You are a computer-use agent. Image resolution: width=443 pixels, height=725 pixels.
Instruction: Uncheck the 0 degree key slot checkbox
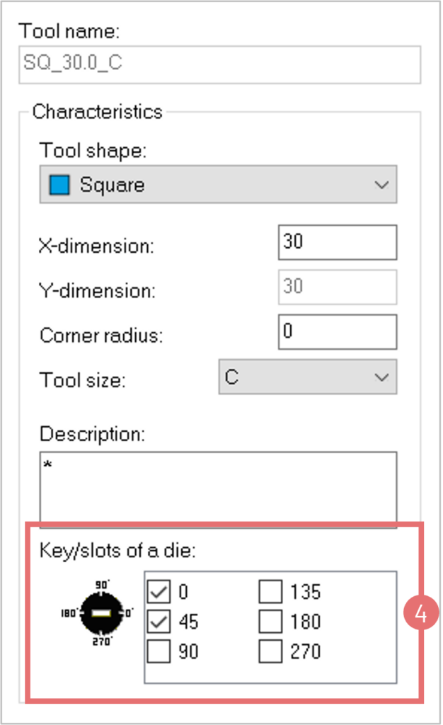(x=160, y=591)
